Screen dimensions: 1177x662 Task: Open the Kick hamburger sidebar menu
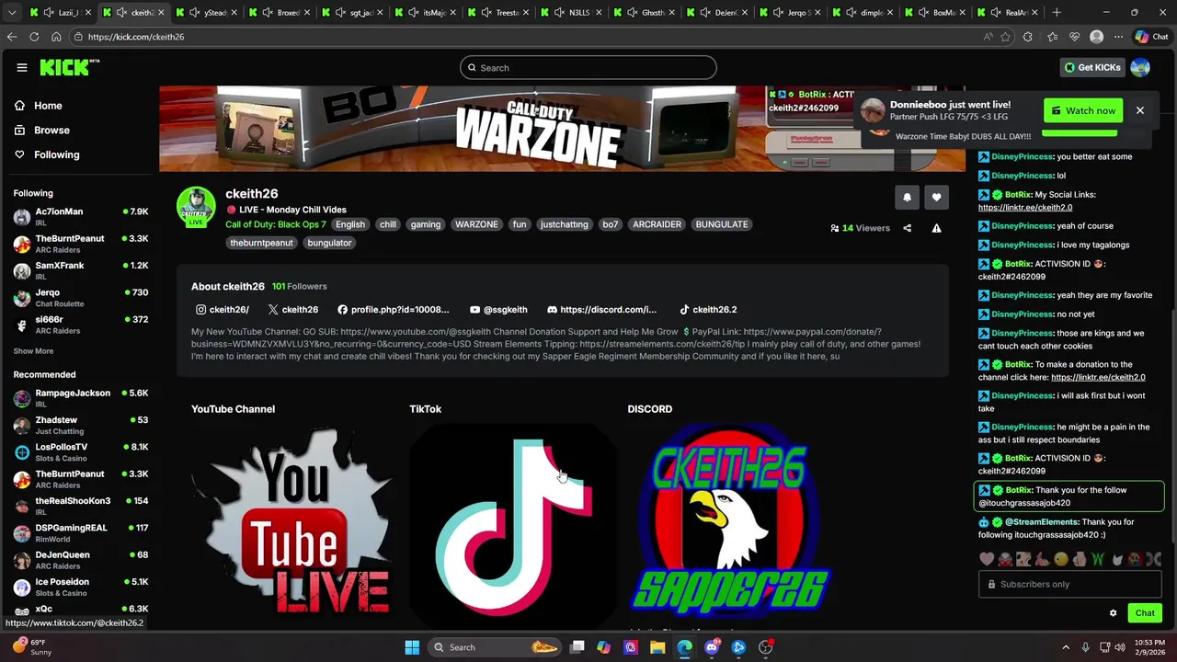coord(22,67)
